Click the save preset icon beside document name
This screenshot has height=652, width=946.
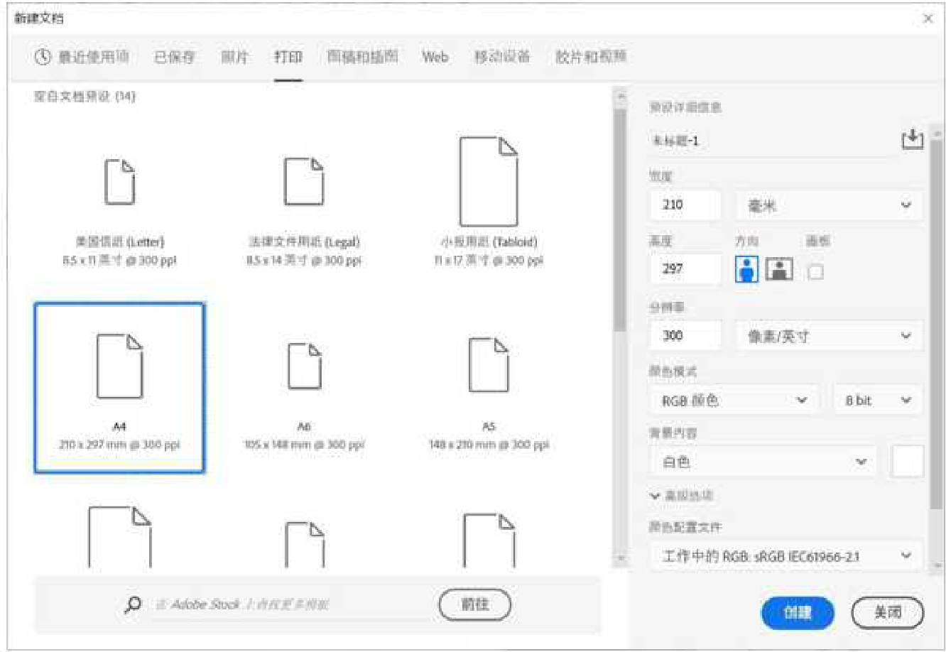pyautogui.click(x=912, y=139)
